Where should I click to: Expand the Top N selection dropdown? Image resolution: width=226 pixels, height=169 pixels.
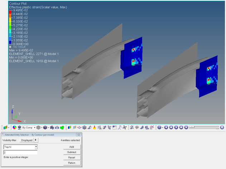[x=36, y=147]
